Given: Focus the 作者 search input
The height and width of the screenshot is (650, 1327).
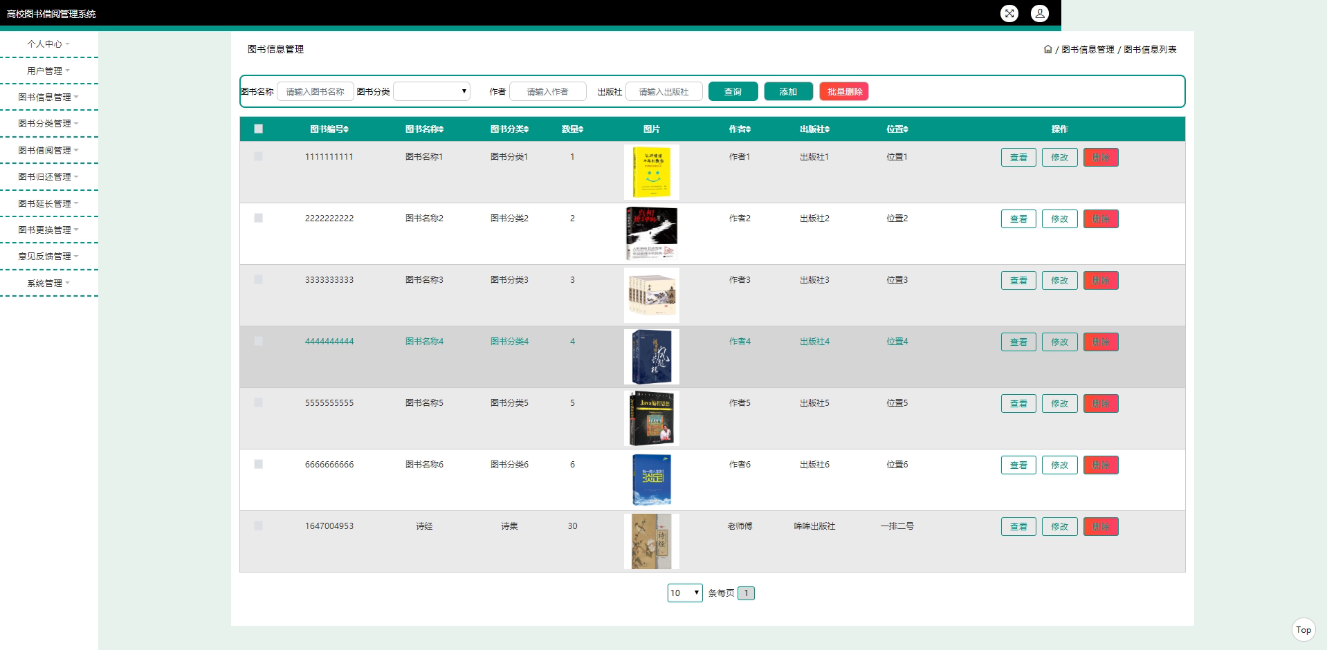Looking at the screenshot, I should pos(548,91).
